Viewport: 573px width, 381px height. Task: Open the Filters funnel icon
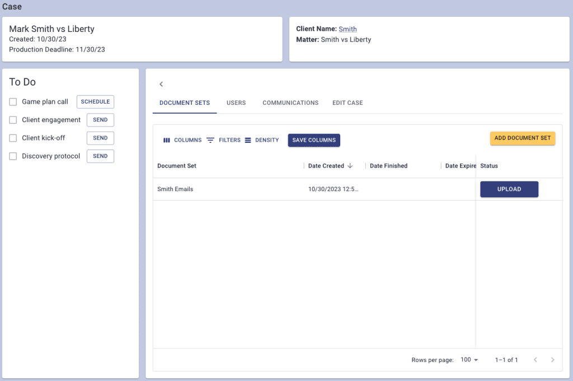pos(210,140)
